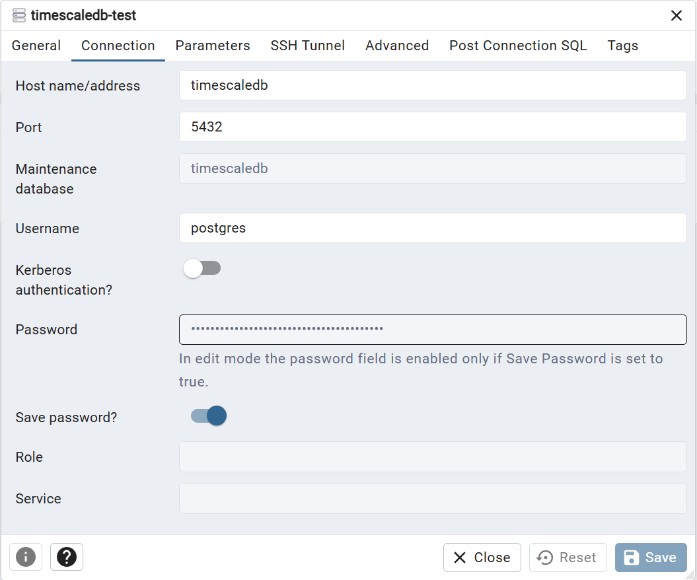Close dialog with the X icon in title bar
Image resolution: width=697 pixels, height=580 pixels.
tap(677, 16)
